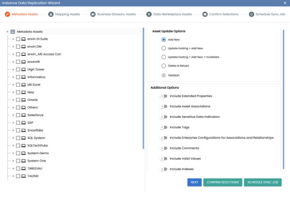The image size is (290, 197).
Task: Expand the Salesforce tree node
Action: tap(13, 115)
